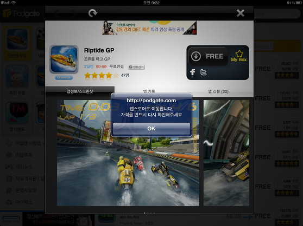Tap the iPad Only filter in background
The height and width of the screenshot is (226, 303).
[x=263, y=46]
